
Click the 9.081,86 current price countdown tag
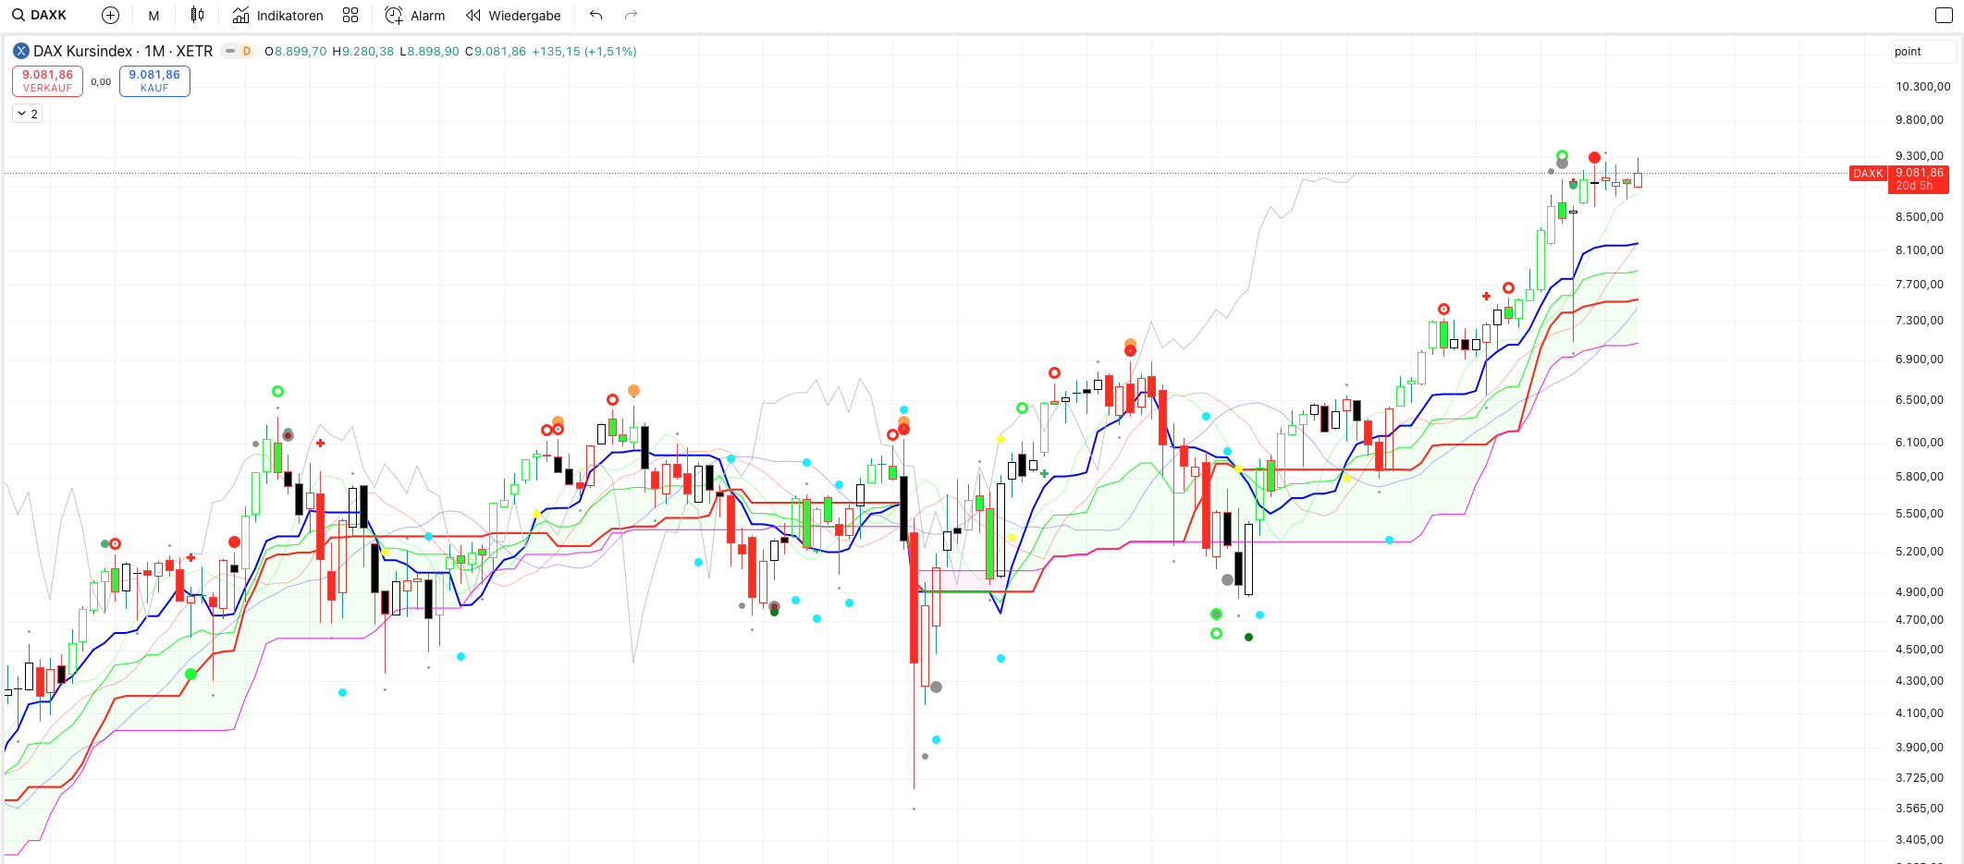(x=1919, y=179)
